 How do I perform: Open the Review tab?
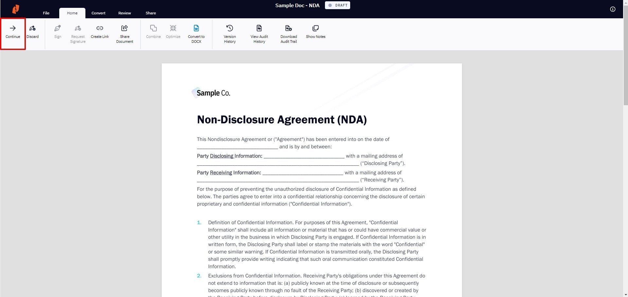[x=124, y=13]
